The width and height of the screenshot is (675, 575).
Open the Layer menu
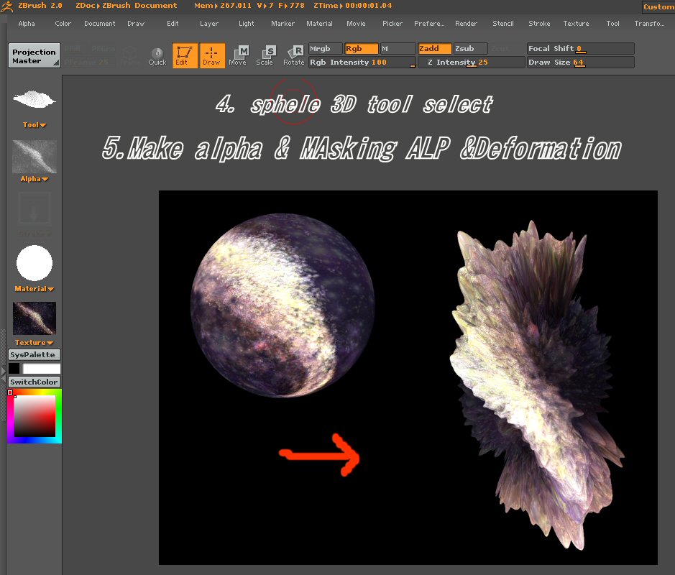pos(208,24)
